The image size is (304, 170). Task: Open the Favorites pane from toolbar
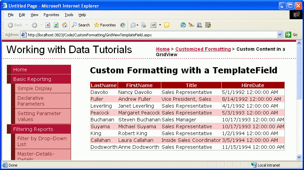pos(105,25)
